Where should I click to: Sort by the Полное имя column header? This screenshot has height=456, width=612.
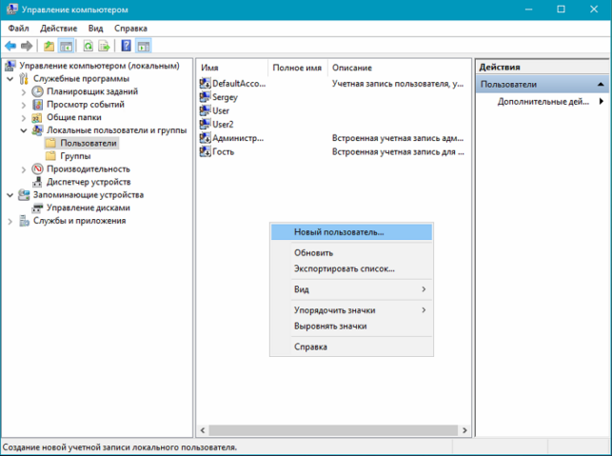(x=297, y=68)
